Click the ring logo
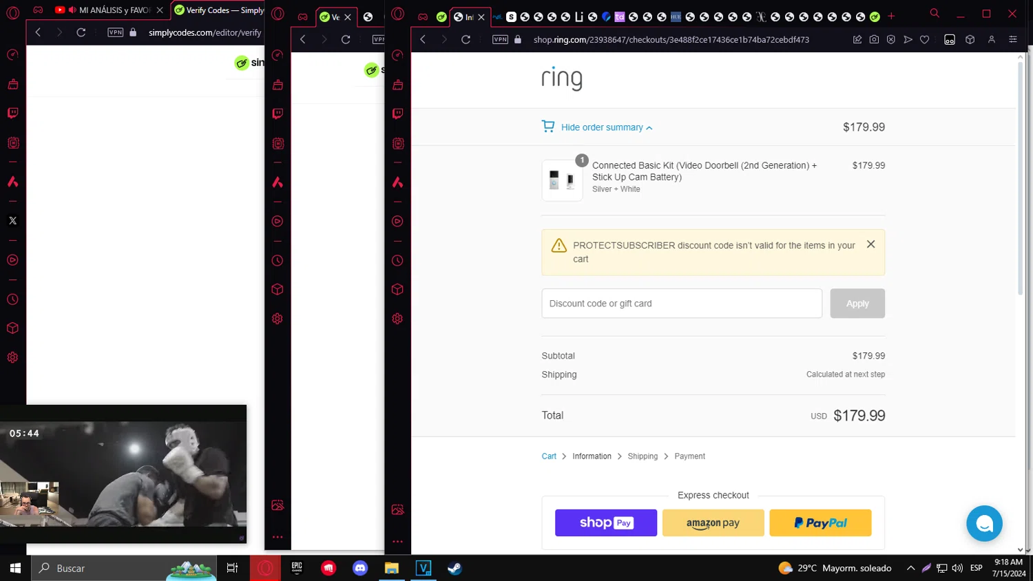The height and width of the screenshot is (581, 1033). [561, 78]
